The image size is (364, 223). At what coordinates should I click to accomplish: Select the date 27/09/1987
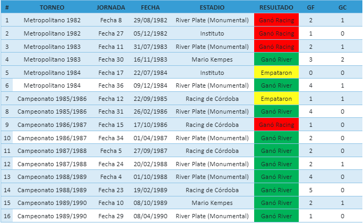point(151,151)
